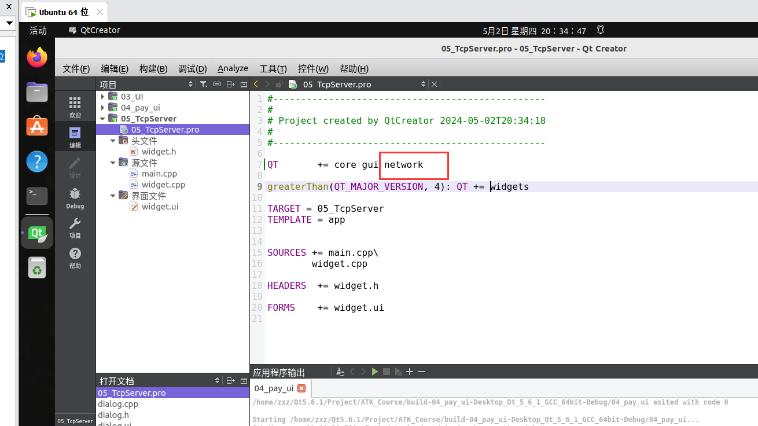Viewport: 758px width, 426px height.
Task: Toggle synchronize with editor link icon
Action: click(x=217, y=84)
